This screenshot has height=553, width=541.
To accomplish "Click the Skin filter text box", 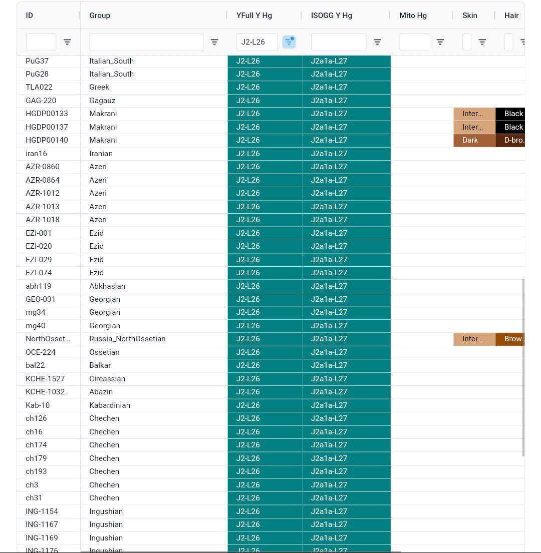I will (x=466, y=42).
